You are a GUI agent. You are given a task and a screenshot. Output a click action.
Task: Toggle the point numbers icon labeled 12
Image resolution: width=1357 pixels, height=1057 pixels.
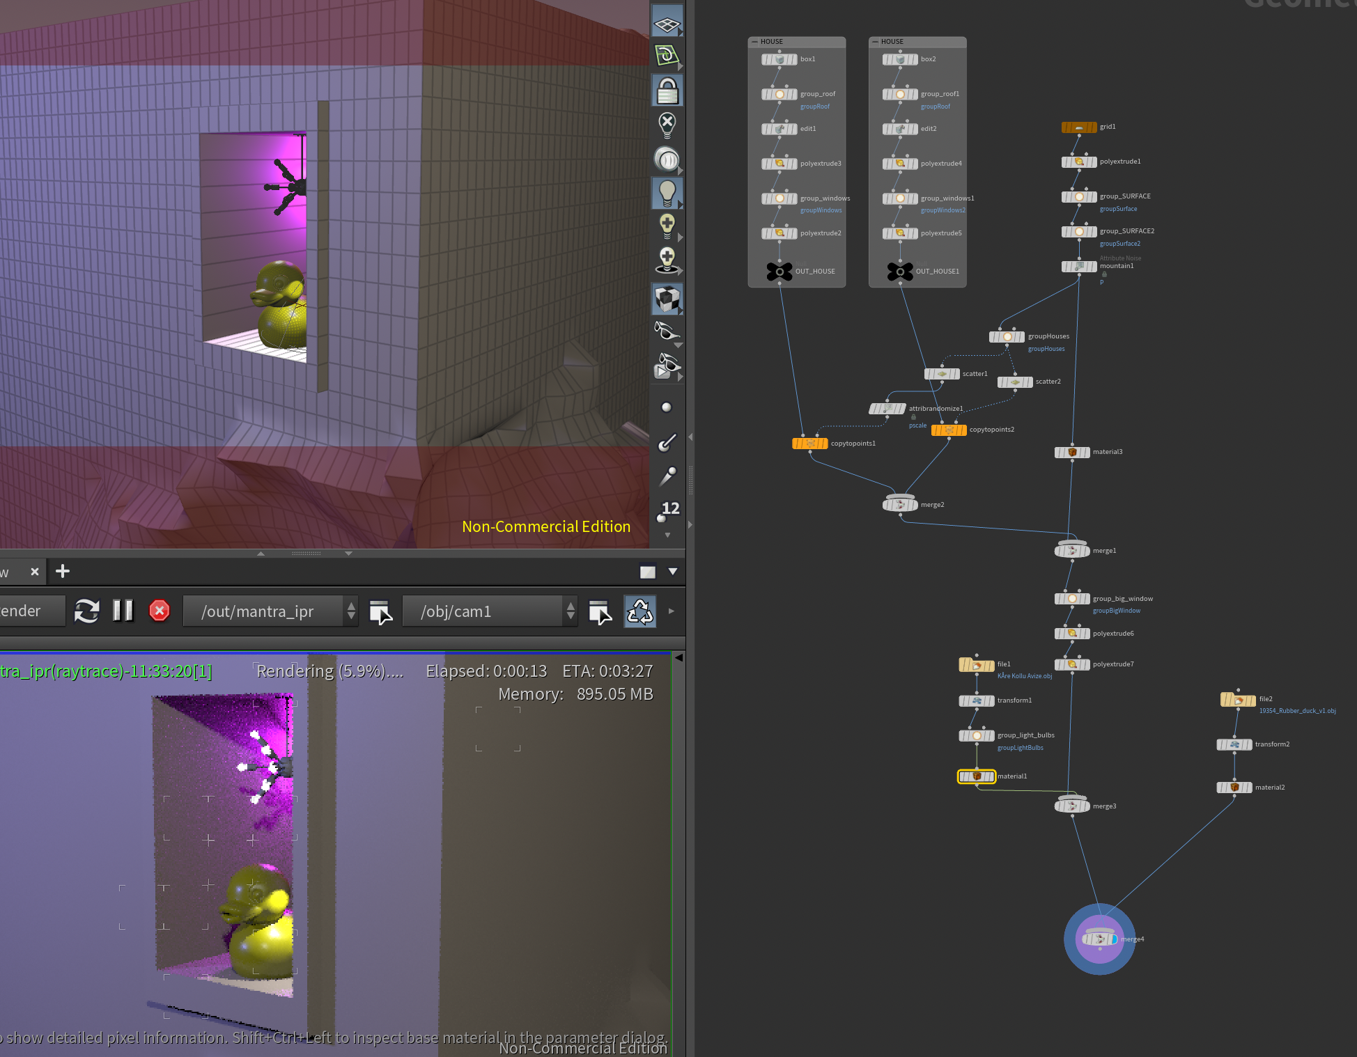[667, 510]
